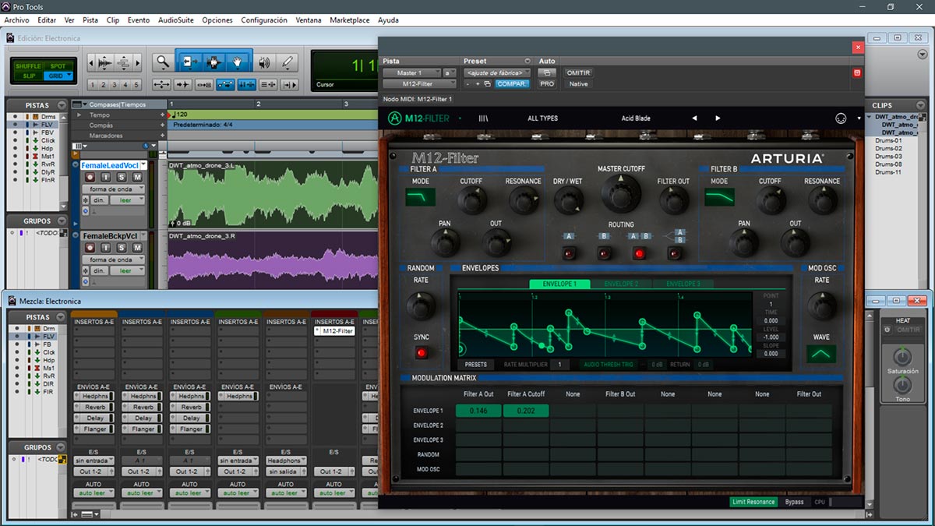
Task: Open the Archivo menu
Action: 17,20
